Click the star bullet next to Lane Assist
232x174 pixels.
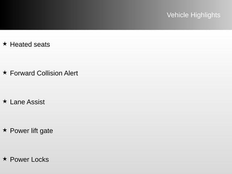pos(5,101)
